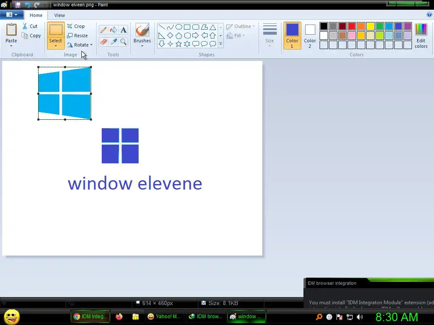Expand the Select options dropdown arrow
Image resolution: width=434 pixels, height=325 pixels.
(x=56, y=46)
